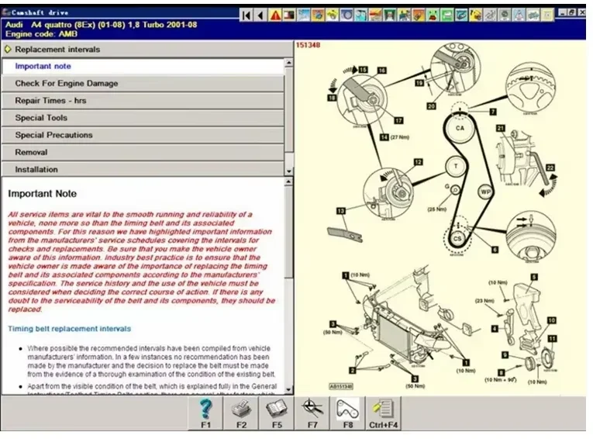Click the Timing belt replacement intervals heading
The height and width of the screenshot is (439, 593).
[x=70, y=329]
